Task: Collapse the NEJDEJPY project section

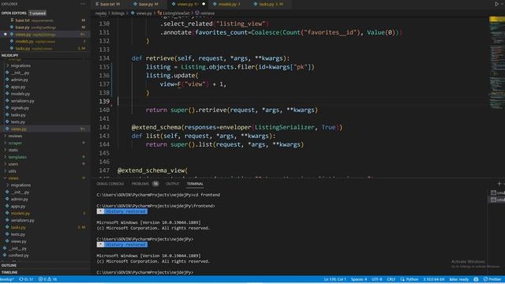Action: (9, 55)
